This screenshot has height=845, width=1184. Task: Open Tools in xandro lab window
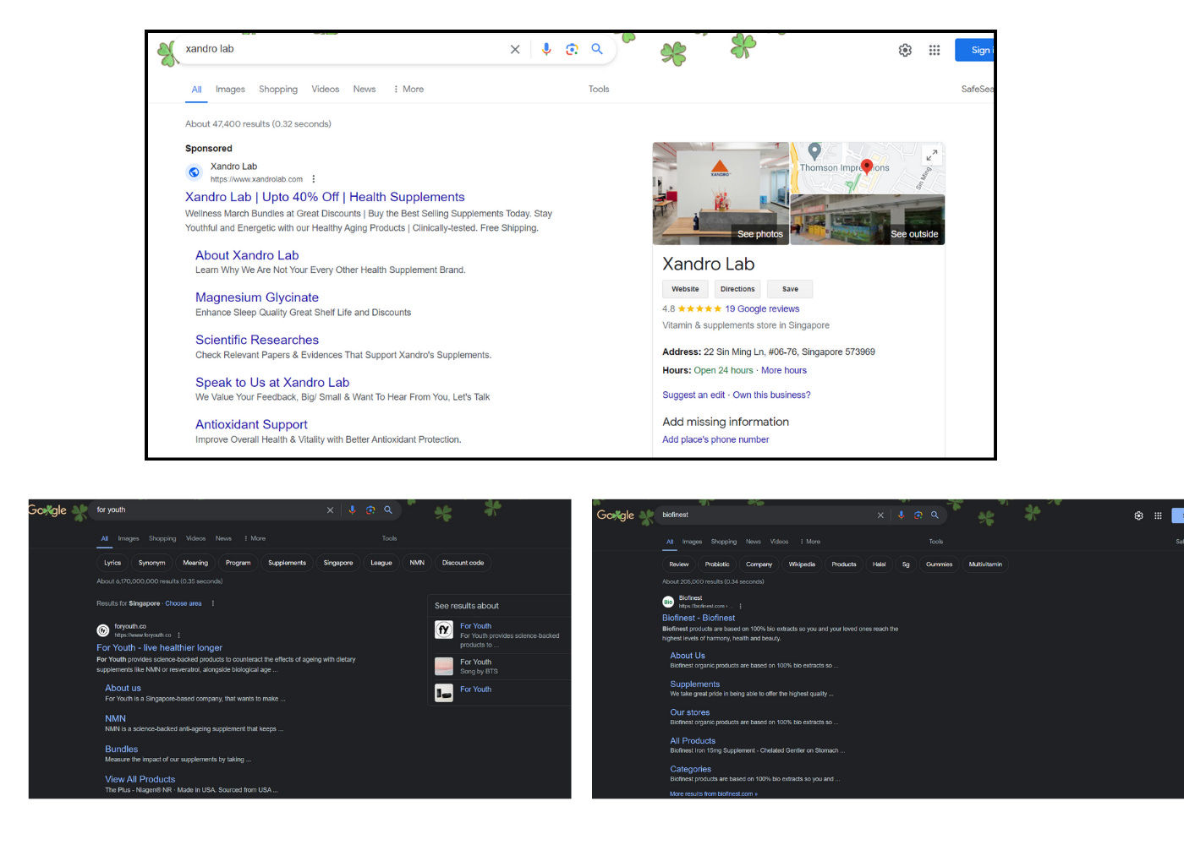599,89
